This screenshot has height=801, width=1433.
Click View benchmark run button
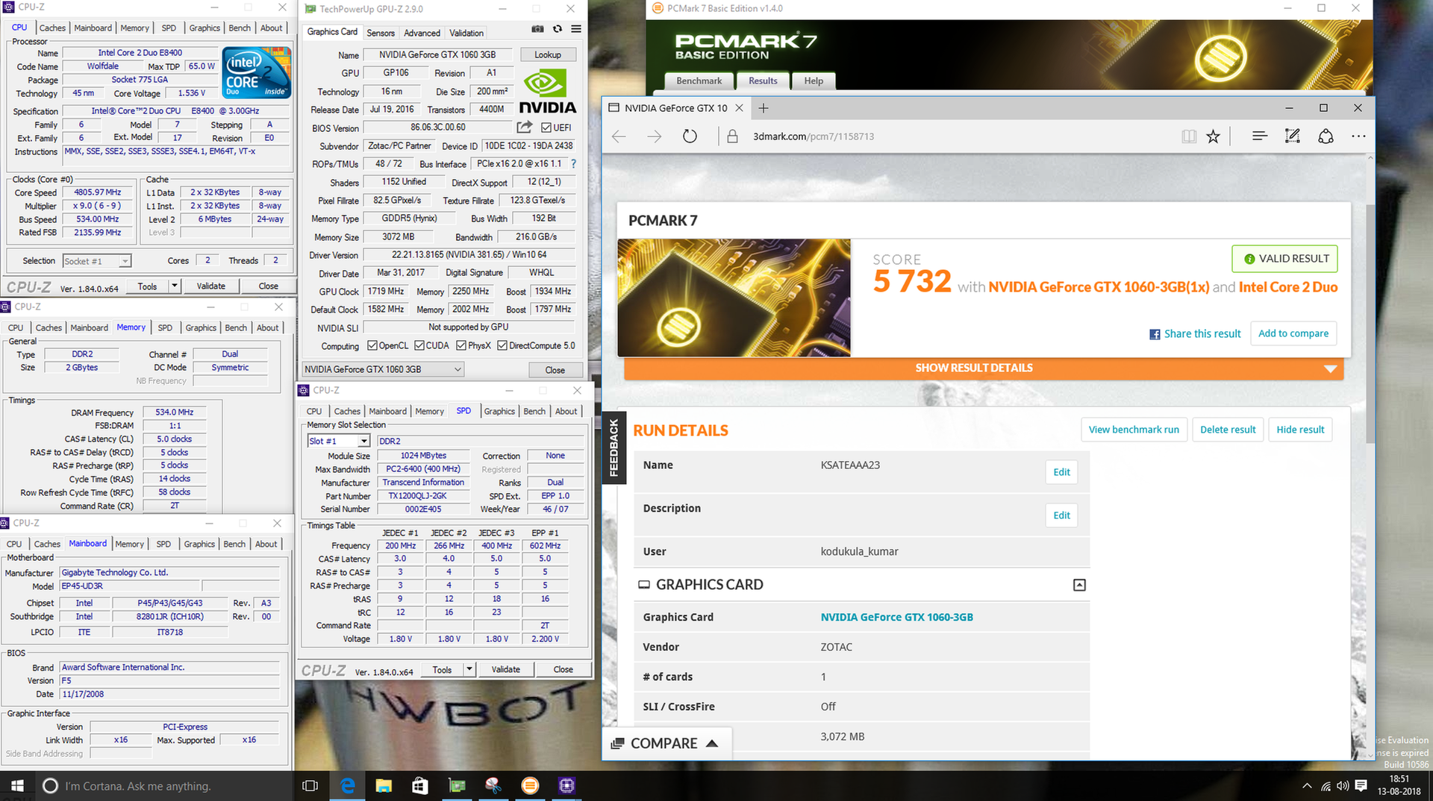point(1134,430)
